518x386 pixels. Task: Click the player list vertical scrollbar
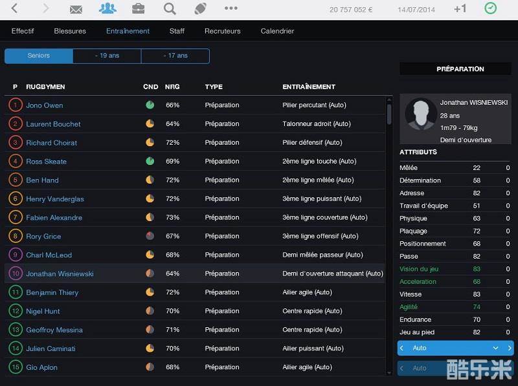tap(389, 114)
